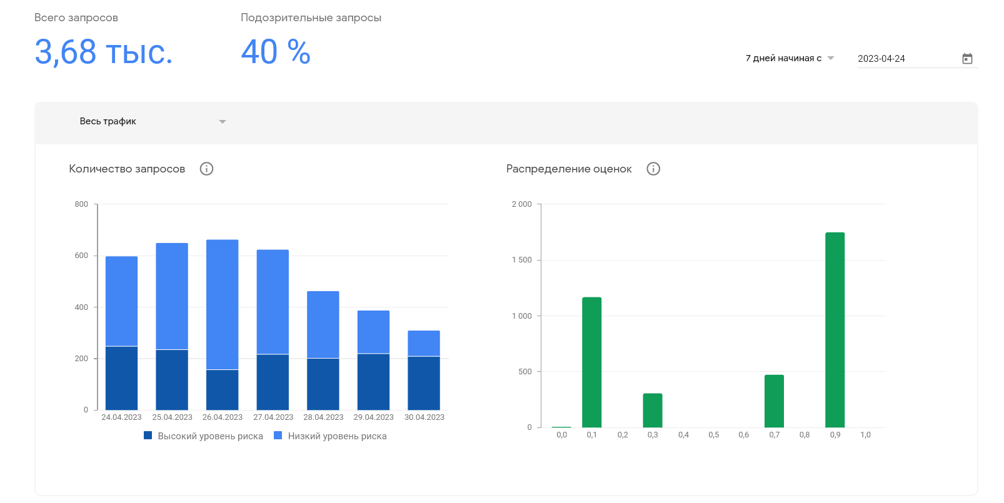Click the Высокий уровень риска legend label
Screen dimensions: 1004x503
coord(210,436)
